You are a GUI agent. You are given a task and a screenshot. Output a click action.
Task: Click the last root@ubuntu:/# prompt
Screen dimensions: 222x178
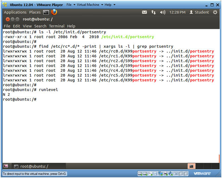20,99
